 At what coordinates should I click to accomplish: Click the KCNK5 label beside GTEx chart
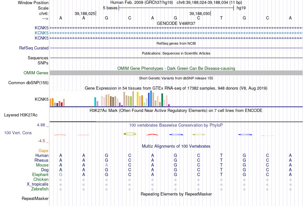[x=41, y=99]
